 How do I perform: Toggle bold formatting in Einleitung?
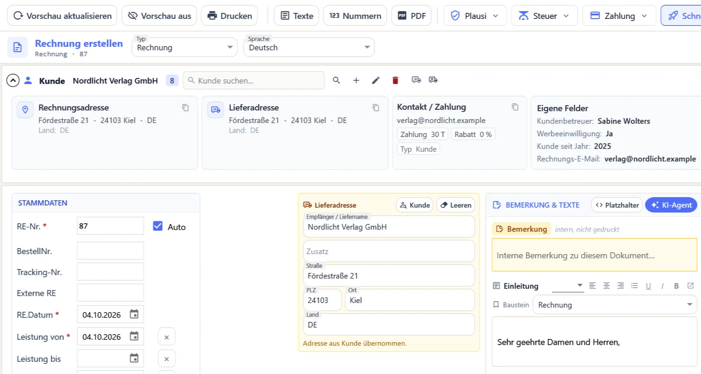tap(676, 286)
